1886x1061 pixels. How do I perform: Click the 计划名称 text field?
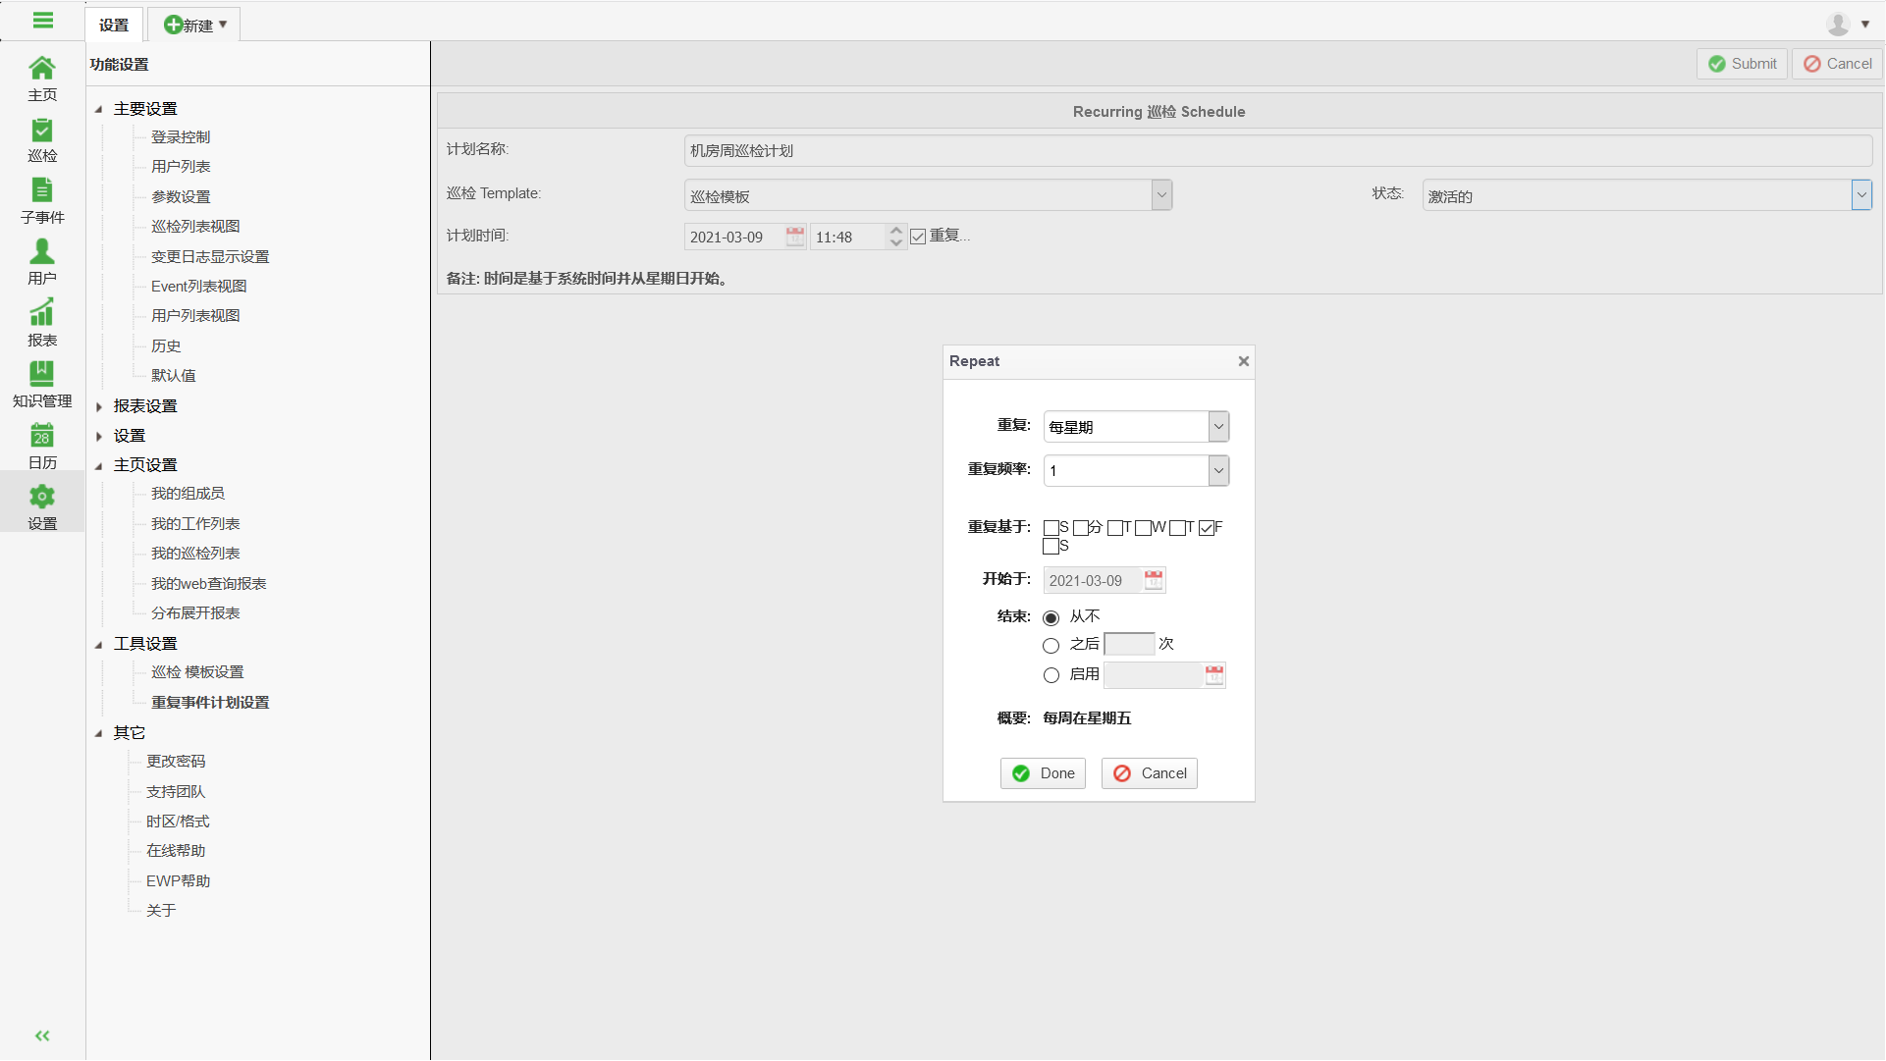pyautogui.click(x=1276, y=151)
